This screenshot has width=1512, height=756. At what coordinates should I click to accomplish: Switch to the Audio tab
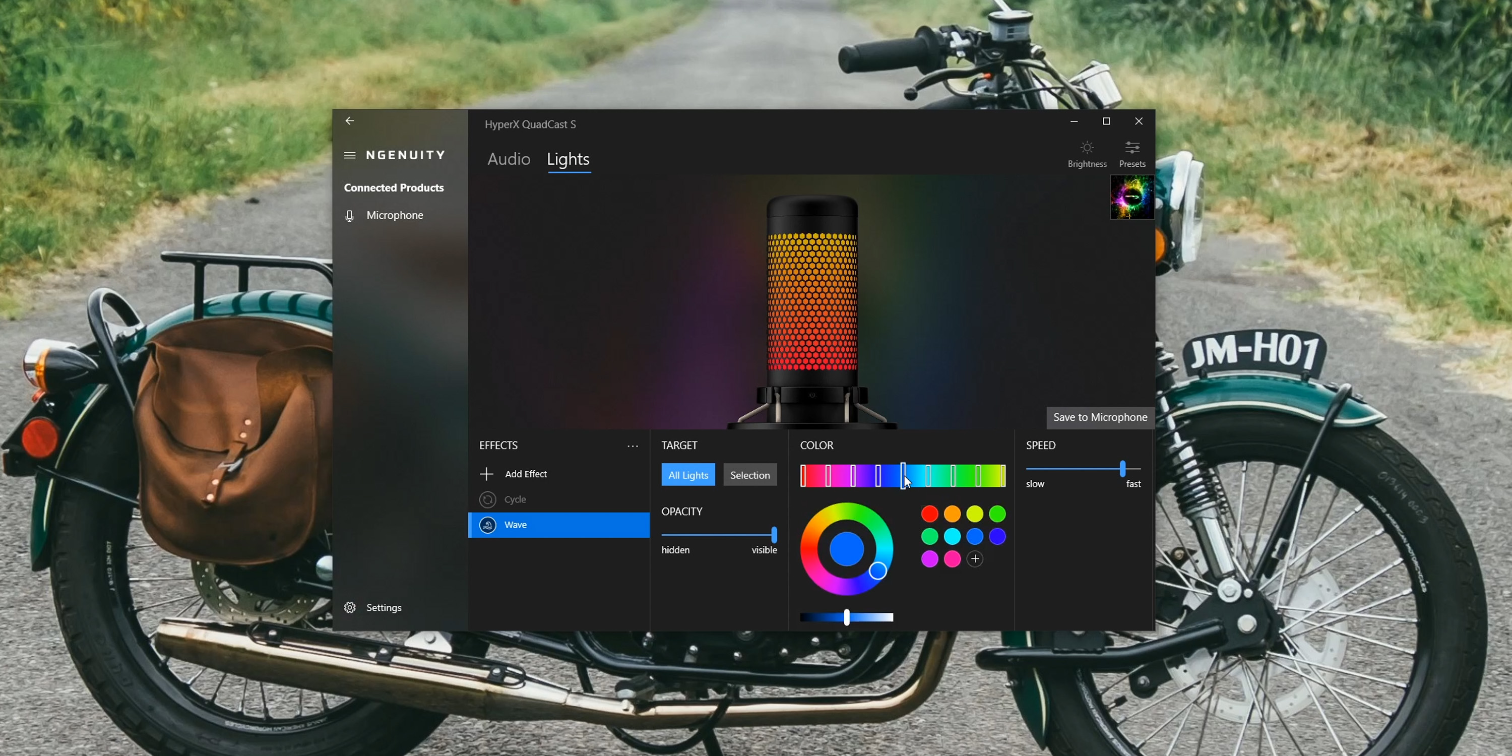(x=509, y=159)
